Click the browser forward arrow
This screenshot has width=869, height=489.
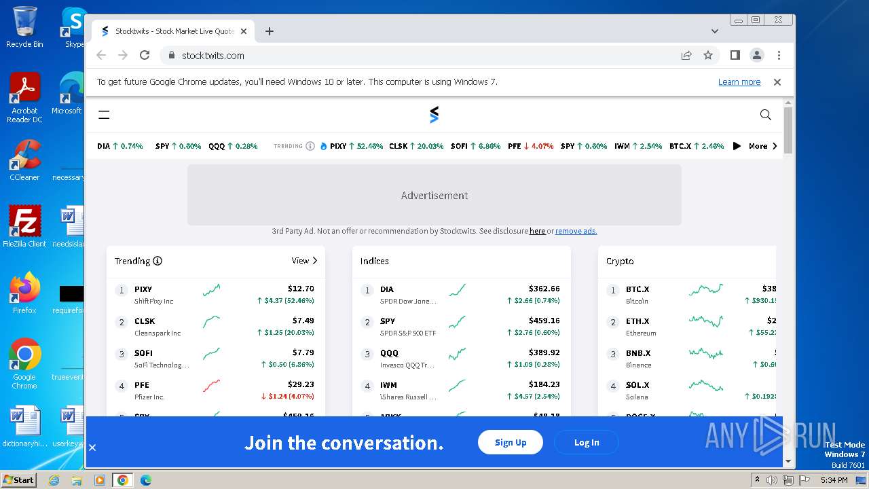coord(123,56)
